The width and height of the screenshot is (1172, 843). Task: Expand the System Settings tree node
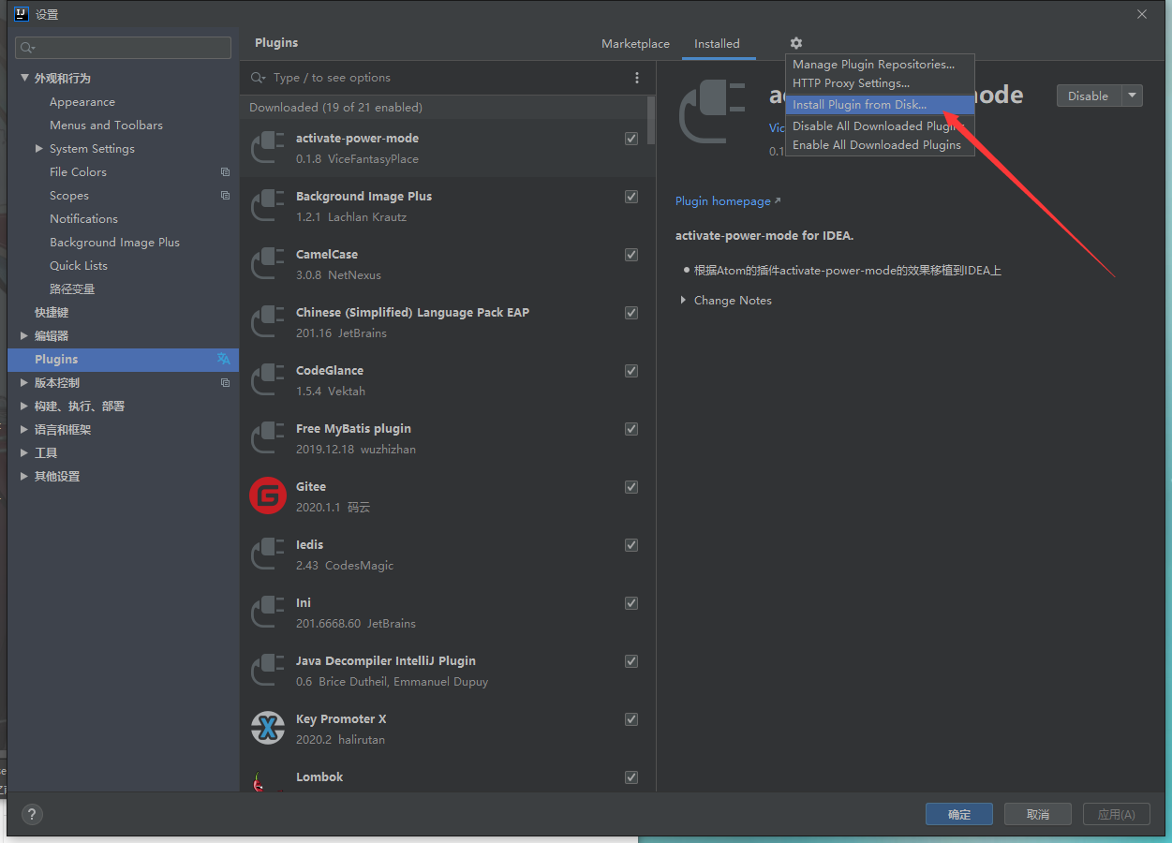click(39, 149)
